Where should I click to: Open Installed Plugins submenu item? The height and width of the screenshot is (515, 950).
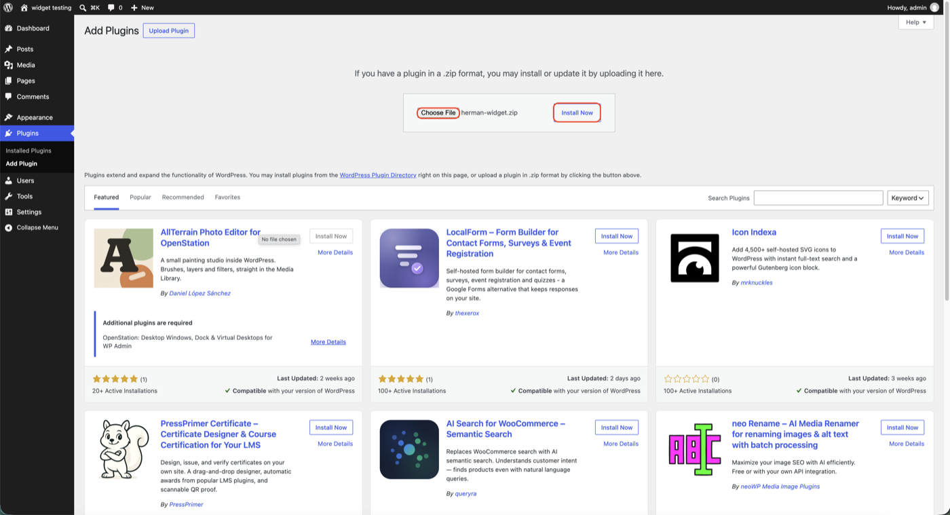28,151
